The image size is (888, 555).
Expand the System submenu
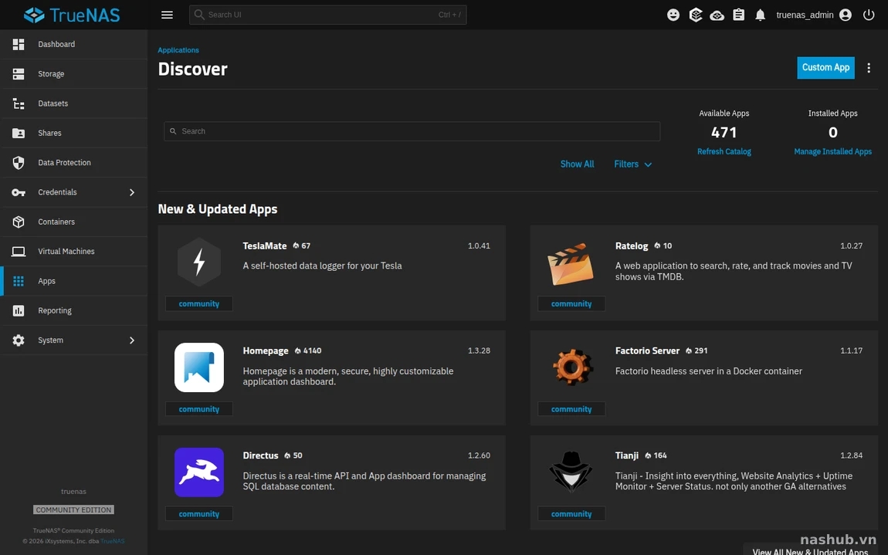click(x=132, y=340)
